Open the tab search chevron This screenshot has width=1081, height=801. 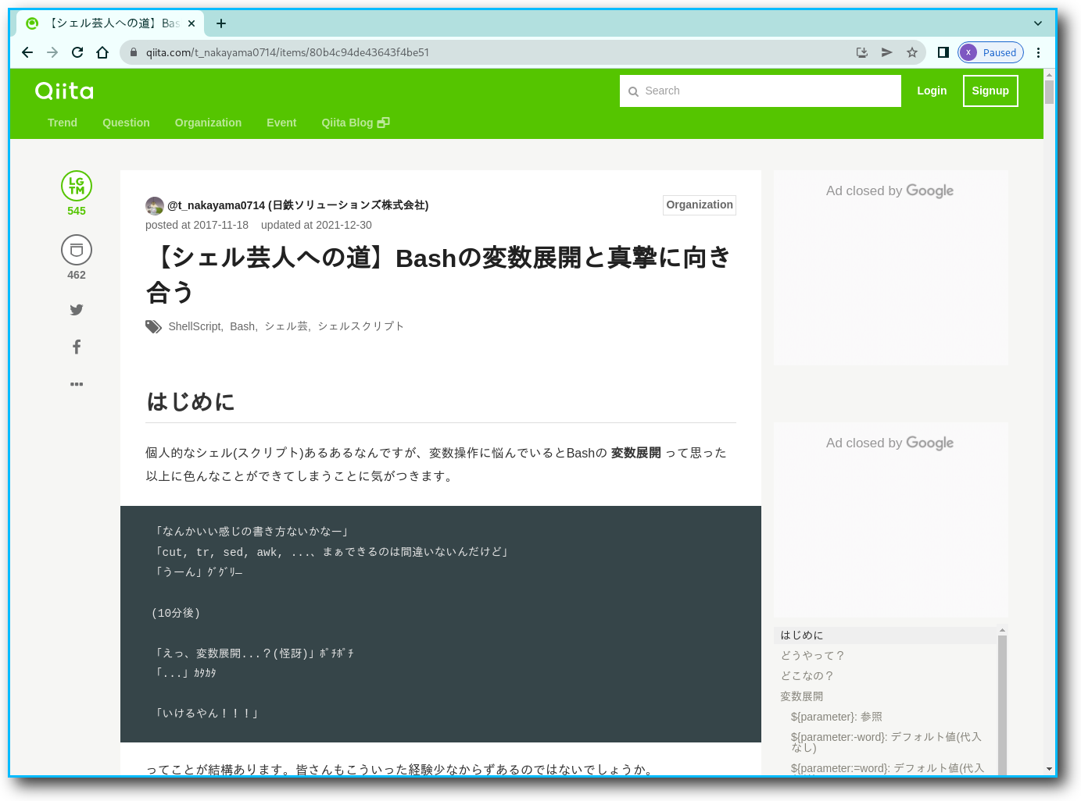pyautogui.click(x=1038, y=23)
